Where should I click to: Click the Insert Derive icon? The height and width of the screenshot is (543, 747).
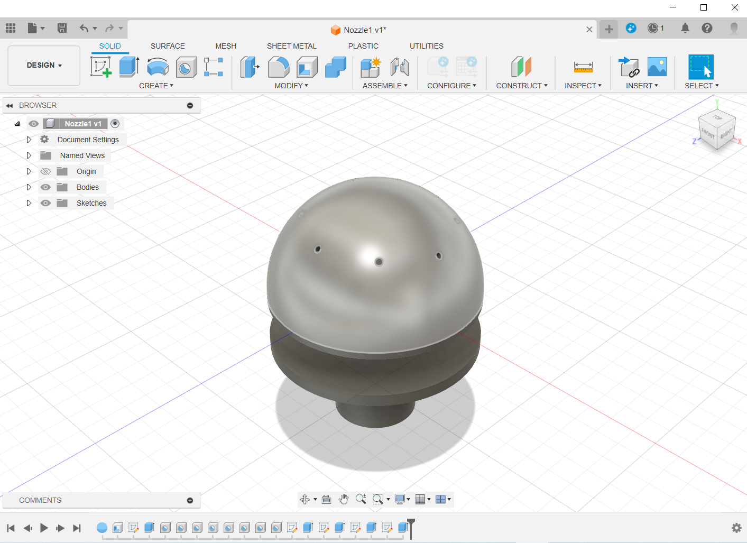point(629,67)
